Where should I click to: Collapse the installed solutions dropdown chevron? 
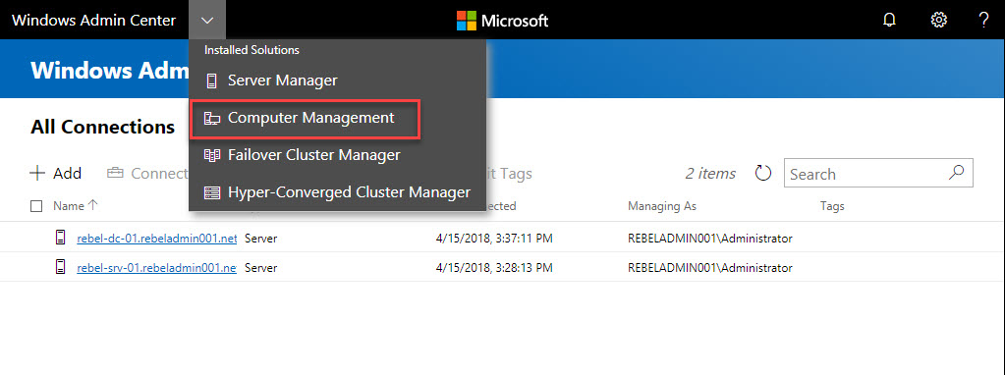point(207,20)
